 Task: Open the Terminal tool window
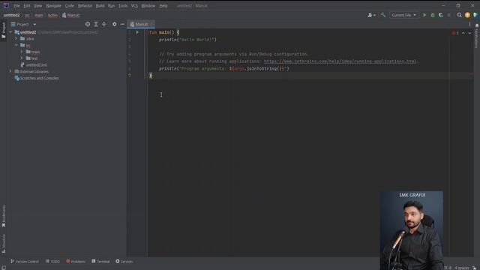[x=100, y=262]
